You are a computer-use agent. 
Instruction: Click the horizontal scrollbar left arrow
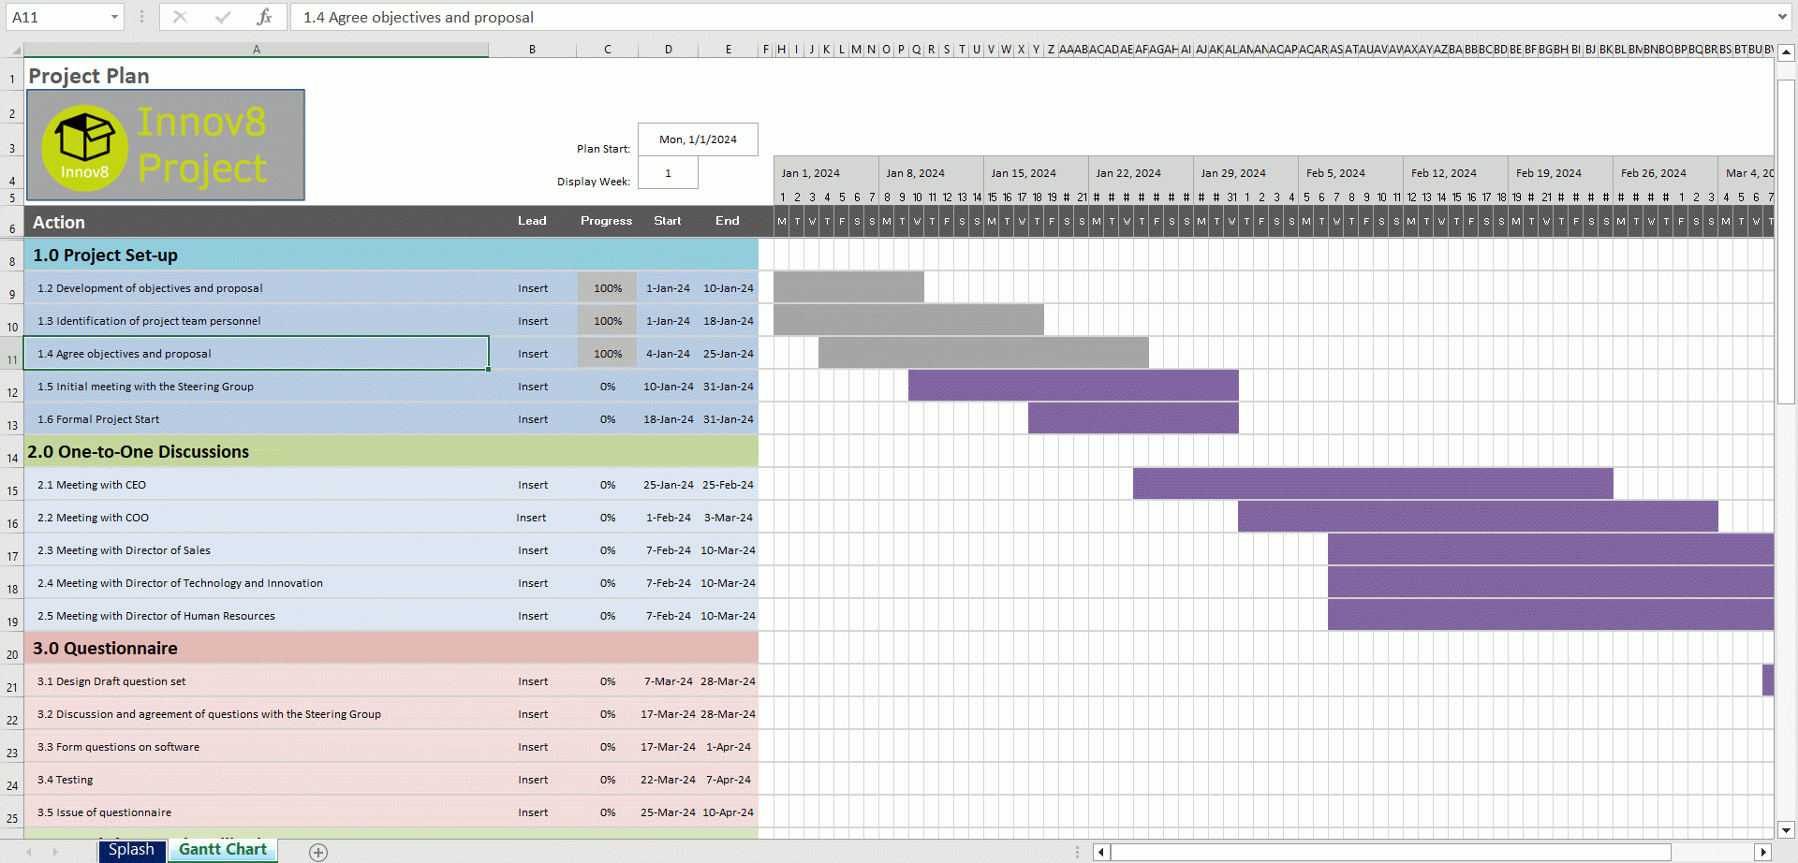[x=1101, y=852]
